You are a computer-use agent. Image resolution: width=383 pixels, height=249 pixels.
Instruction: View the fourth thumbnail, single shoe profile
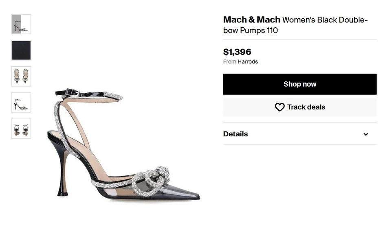point(21,103)
